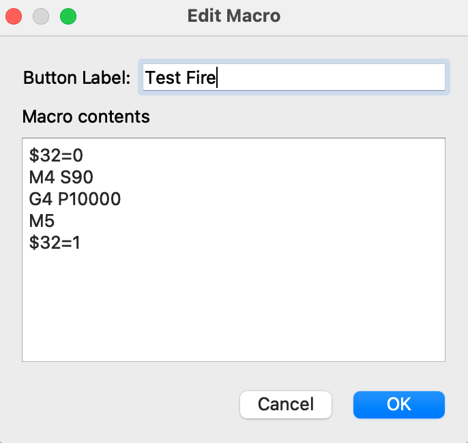
Task: Click the Macro contents caption text
Action: coord(86,117)
